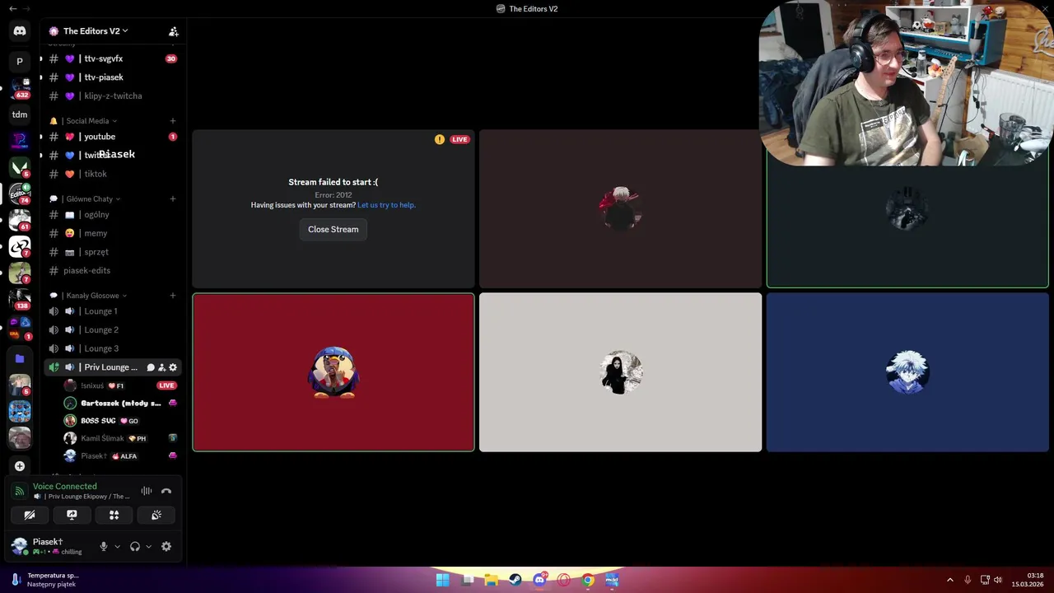Viewport: 1054px width, 593px height.
Task: Share your screen button
Action: (72, 515)
